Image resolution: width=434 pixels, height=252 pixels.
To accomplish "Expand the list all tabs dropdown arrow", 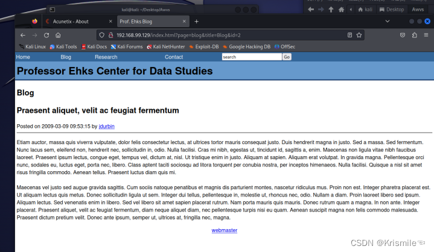I will (x=388, y=21).
